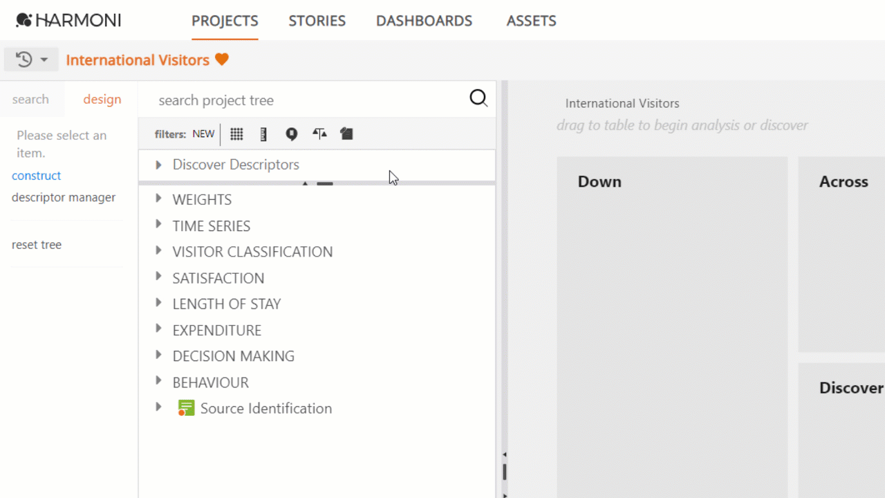
Task: Click the Down drop zone panel
Action: 672,326
